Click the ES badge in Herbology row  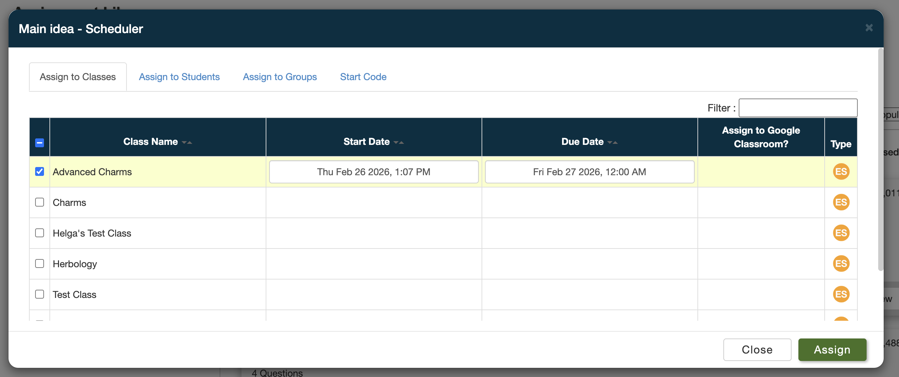click(x=841, y=263)
